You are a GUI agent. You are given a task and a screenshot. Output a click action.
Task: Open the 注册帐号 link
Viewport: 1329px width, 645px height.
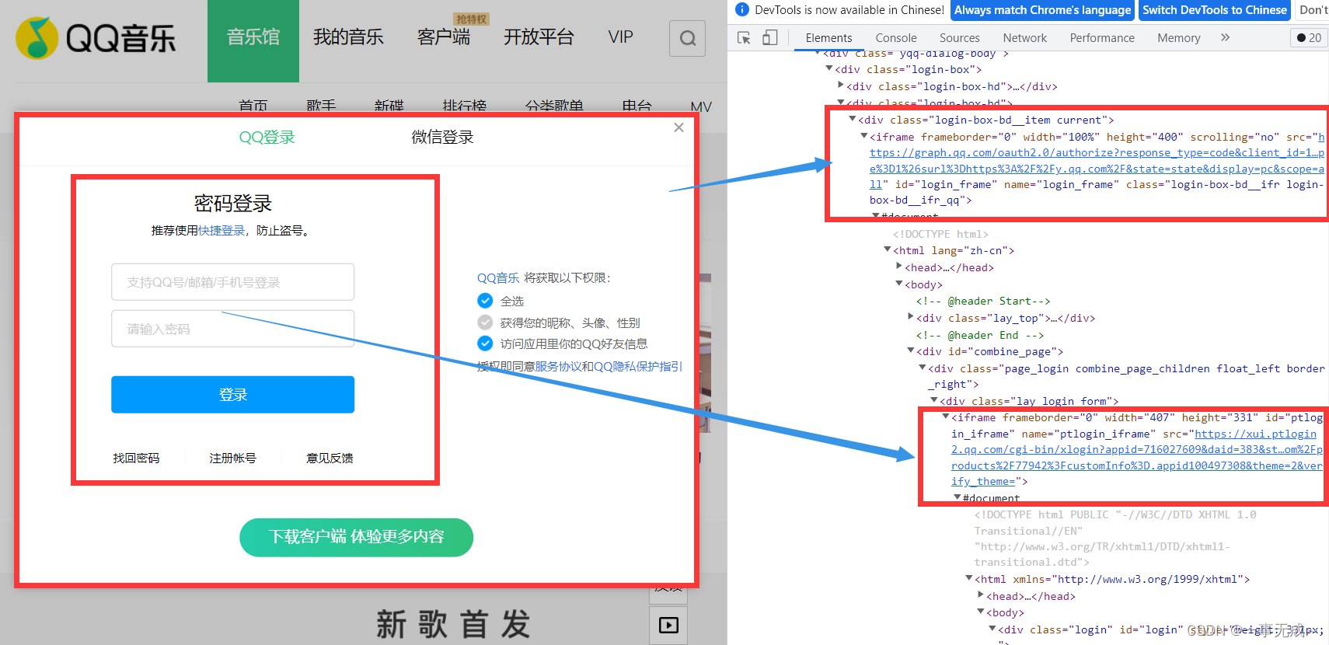tap(232, 458)
